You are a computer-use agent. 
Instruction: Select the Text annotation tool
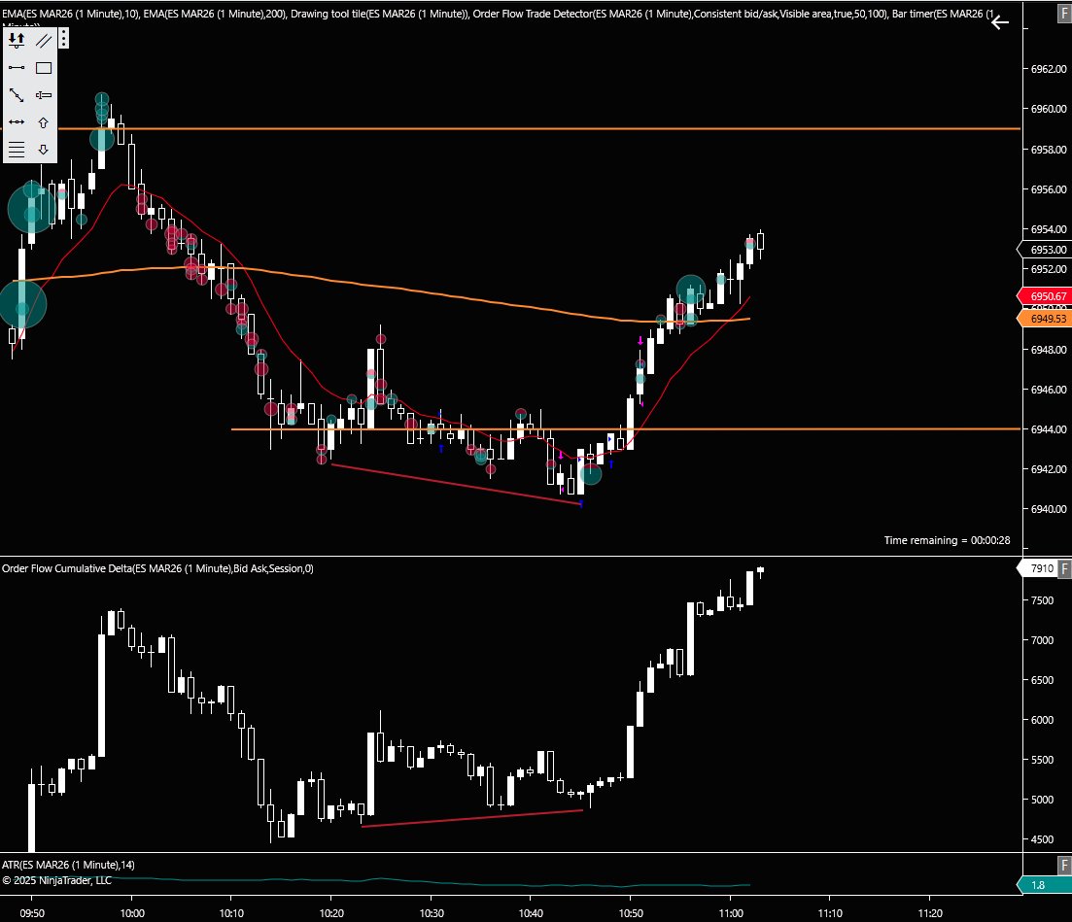pyautogui.click(x=43, y=94)
